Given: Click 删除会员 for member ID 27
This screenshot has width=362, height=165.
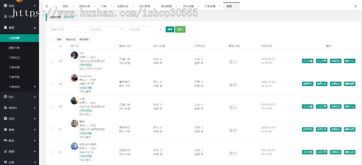Looking at the screenshot, I should click(x=350, y=130).
